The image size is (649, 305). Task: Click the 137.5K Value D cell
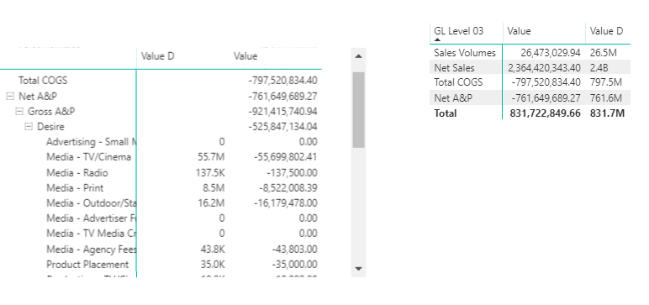point(210,172)
